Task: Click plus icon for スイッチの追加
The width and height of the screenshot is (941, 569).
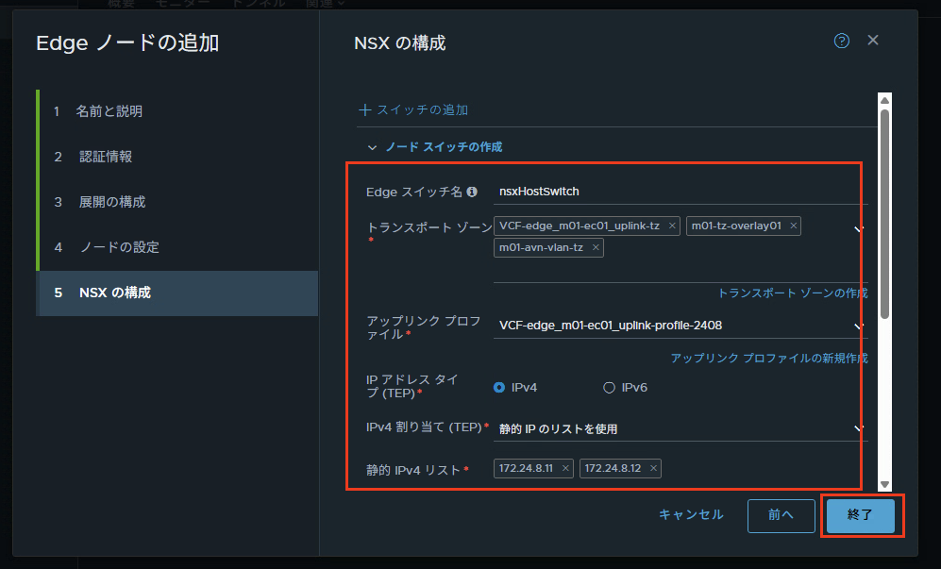Action: (365, 109)
